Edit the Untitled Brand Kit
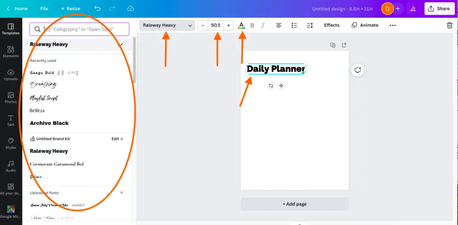 pyautogui.click(x=118, y=139)
